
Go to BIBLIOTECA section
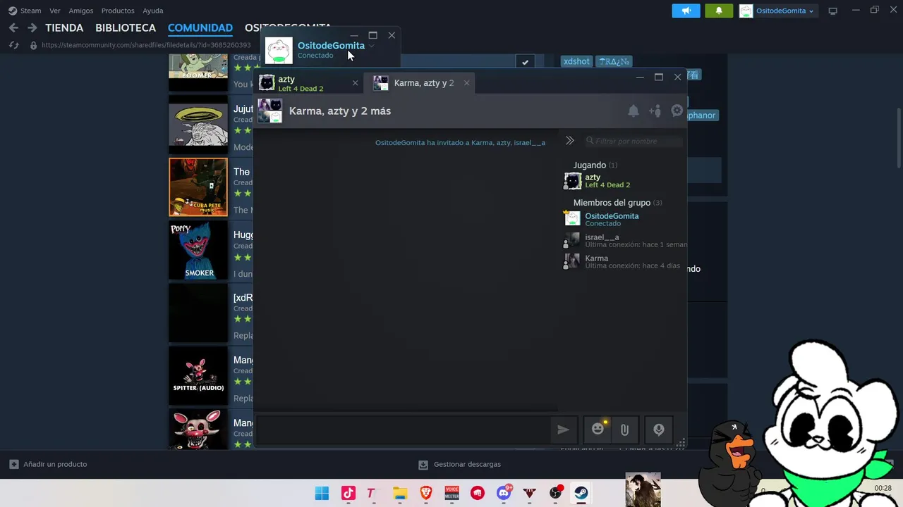(126, 28)
